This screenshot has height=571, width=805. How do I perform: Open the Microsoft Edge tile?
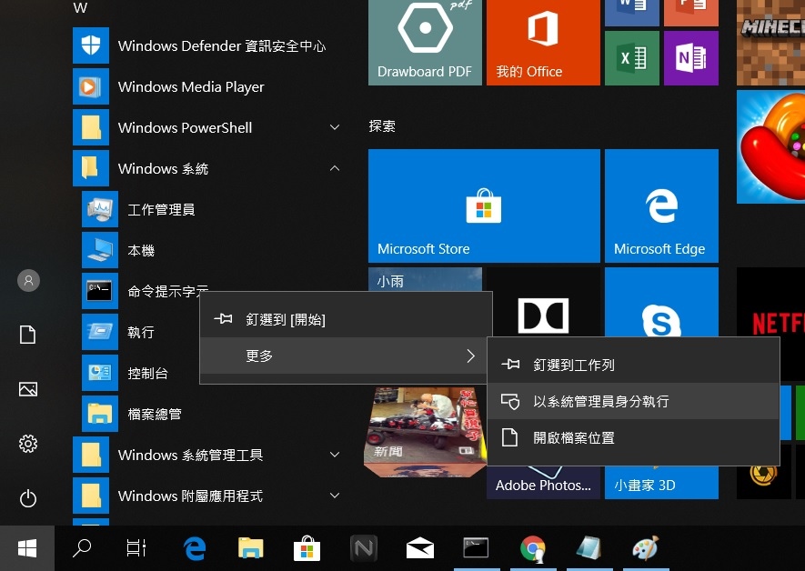[x=661, y=205]
